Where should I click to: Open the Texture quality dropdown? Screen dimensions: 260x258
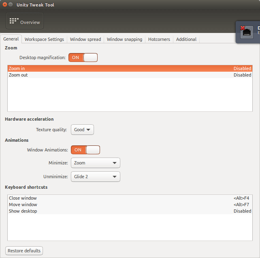coord(82,130)
